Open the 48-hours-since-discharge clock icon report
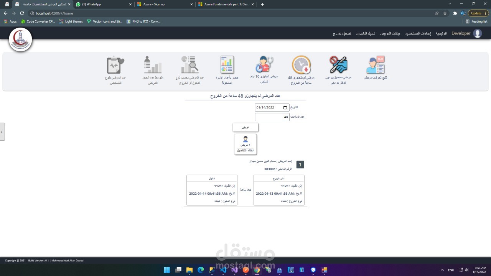Viewport: 491px width, 276px height. pos(301,64)
